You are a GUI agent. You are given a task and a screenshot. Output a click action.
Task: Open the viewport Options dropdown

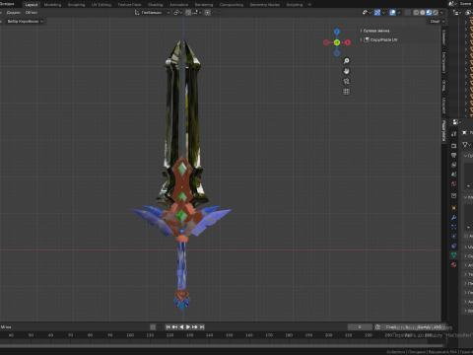tap(438, 22)
